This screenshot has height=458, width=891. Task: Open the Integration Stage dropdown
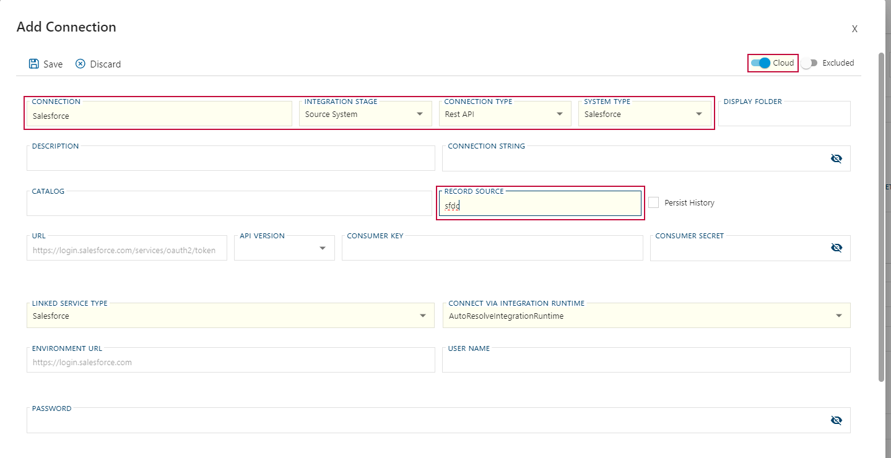(420, 114)
